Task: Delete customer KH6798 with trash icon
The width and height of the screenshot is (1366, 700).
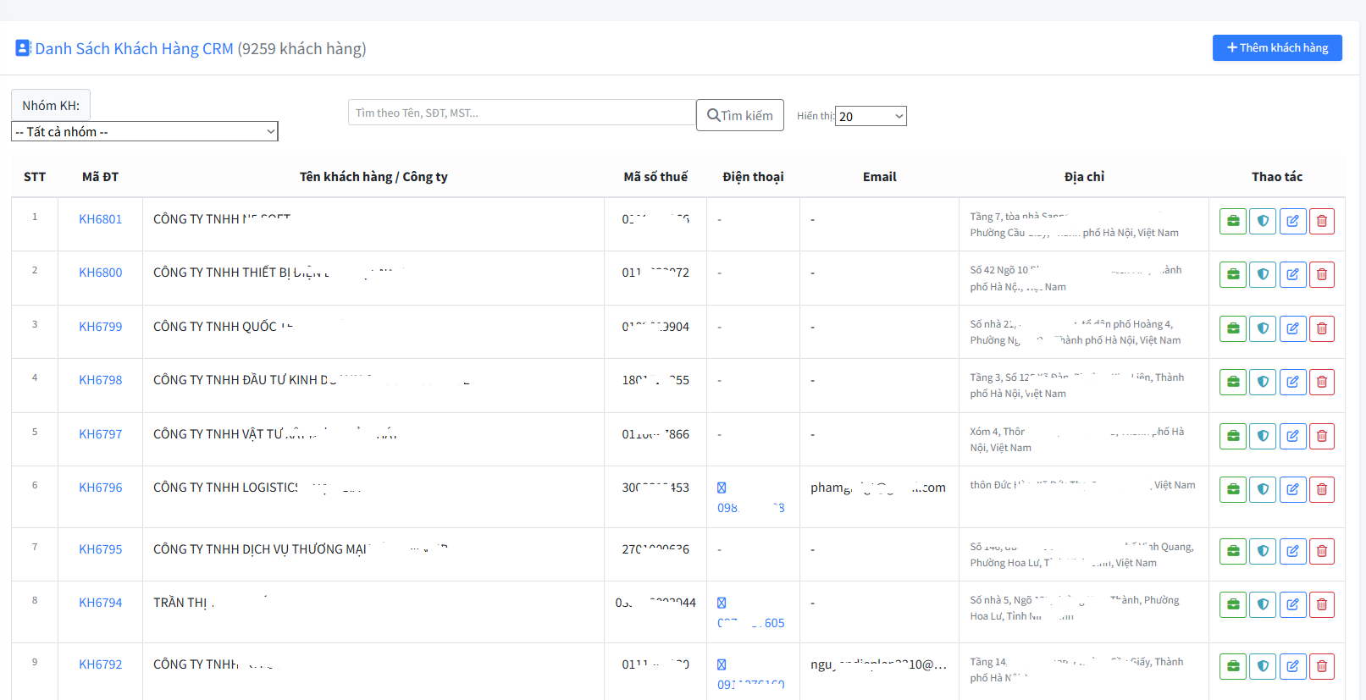Action: pos(1322,382)
